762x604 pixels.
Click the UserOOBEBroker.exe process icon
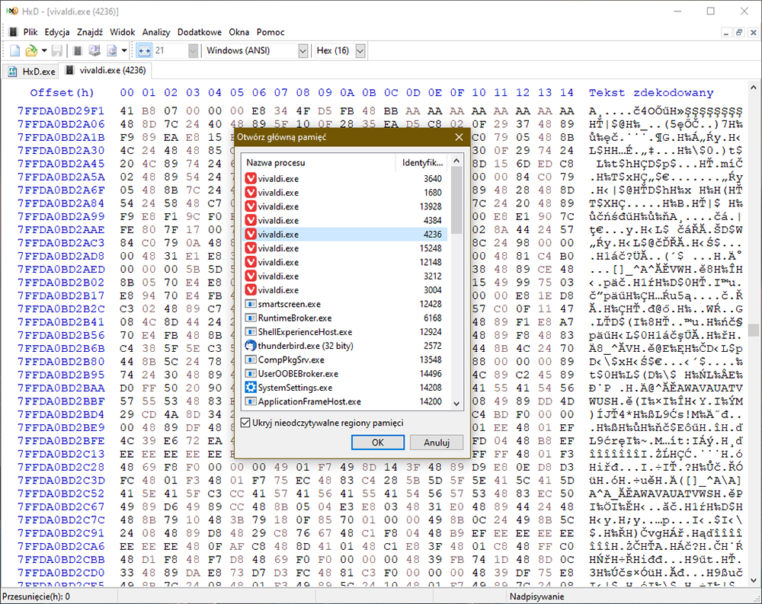tap(251, 374)
